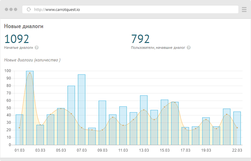The width and height of the screenshot is (251, 161).
Task: Select the bar above 01.03 label
Action: (19, 130)
